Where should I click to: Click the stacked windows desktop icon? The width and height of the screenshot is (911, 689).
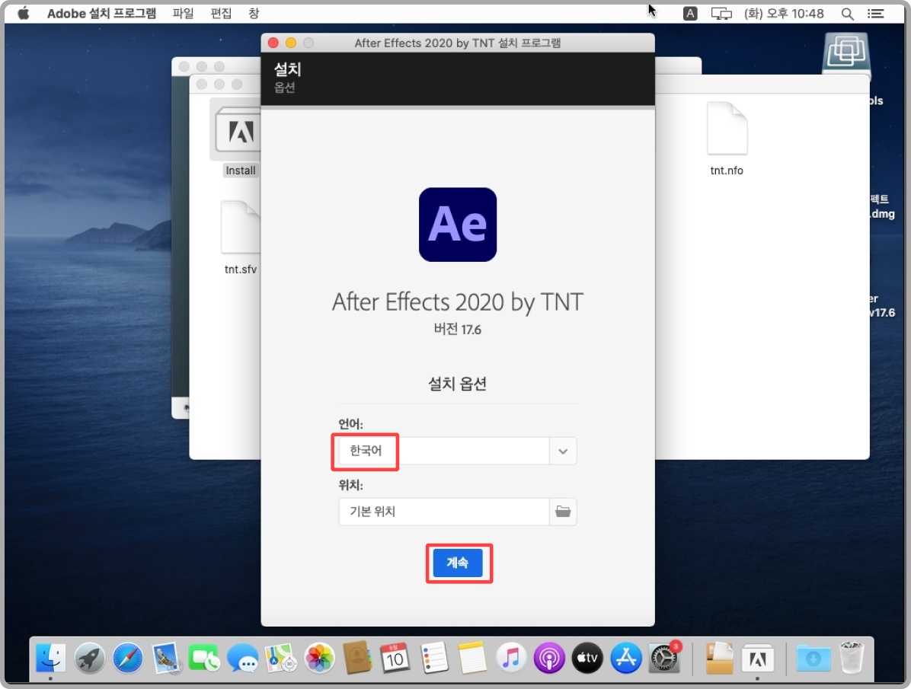coord(846,53)
